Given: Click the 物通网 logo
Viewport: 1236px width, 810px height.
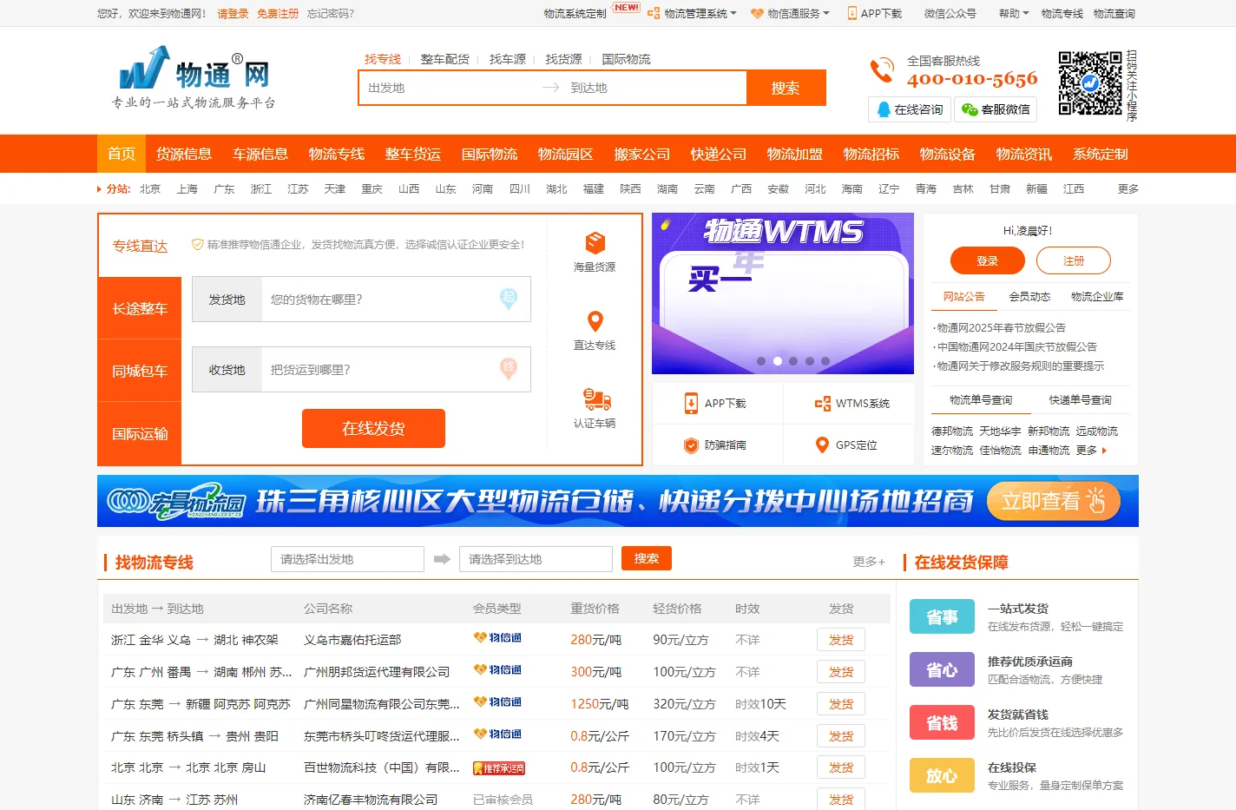Looking at the screenshot, I should point(194,77).
